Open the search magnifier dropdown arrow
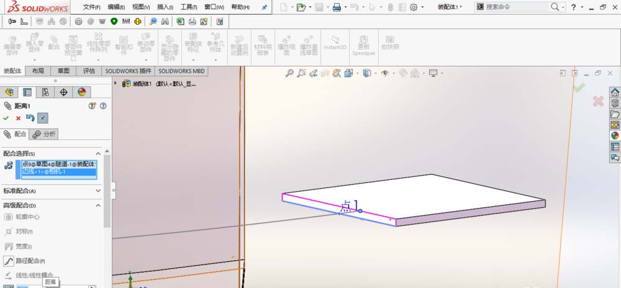The height and width of the screenshot is (288, 621). pos(563,7)
